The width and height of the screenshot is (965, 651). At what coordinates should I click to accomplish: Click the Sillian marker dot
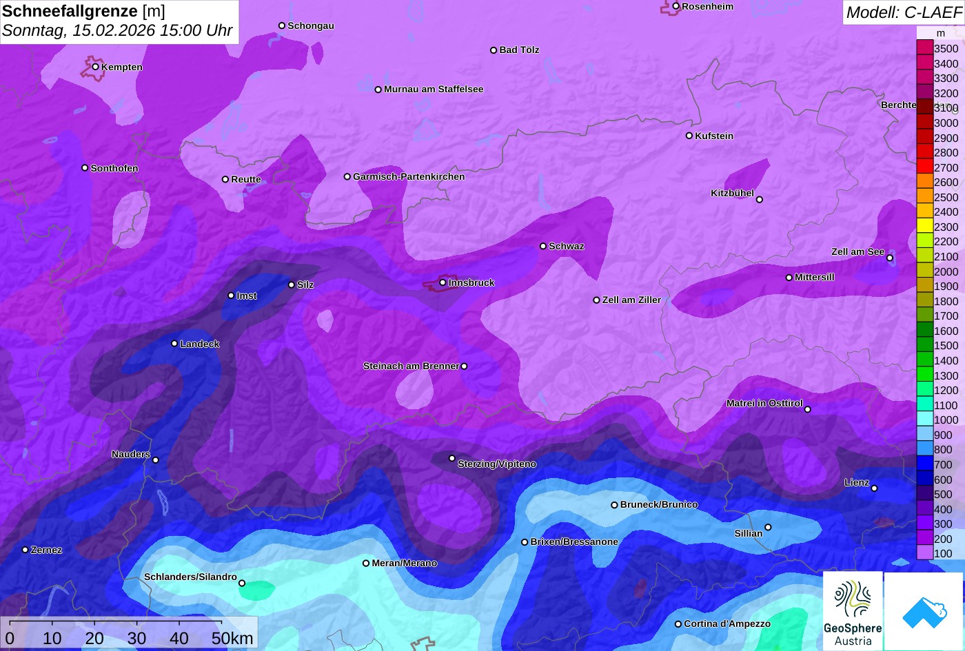768,528
